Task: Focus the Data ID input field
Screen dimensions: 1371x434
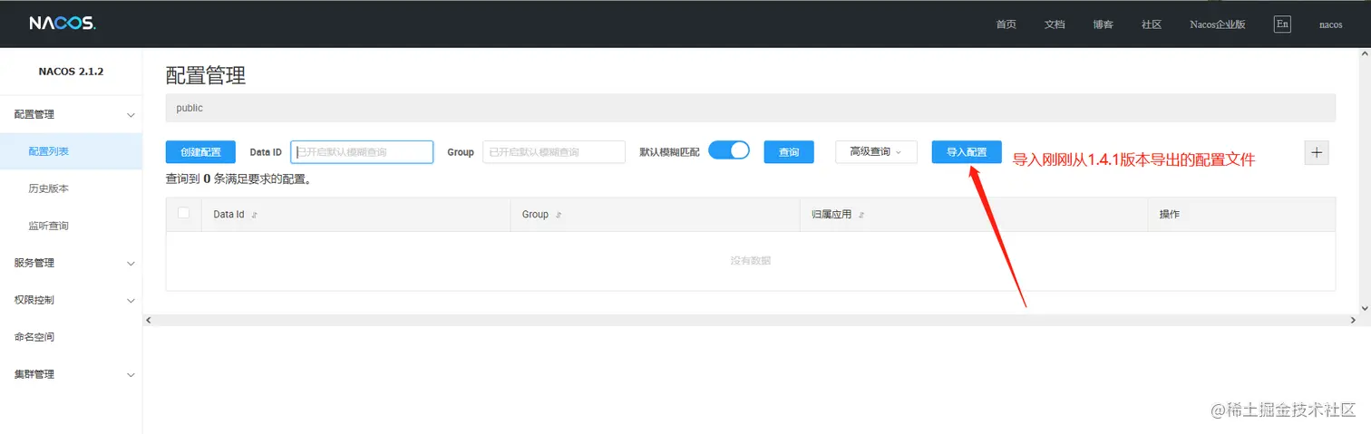Action: coord(362,152)
